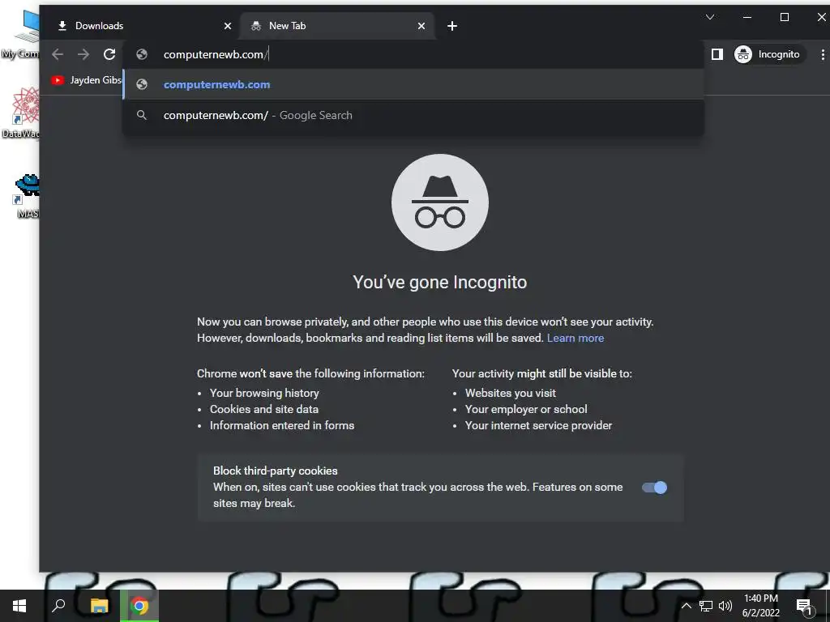830x622 pixels.
Task: Toggle the side panel icon
Action: 717,54
